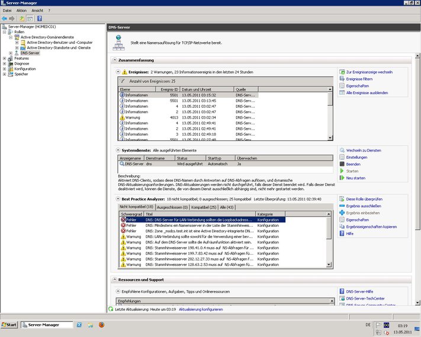
Task: Expand Active Directory-Benutzer und -Computer node
Action: pyautogui.click(x=17, y=43)
